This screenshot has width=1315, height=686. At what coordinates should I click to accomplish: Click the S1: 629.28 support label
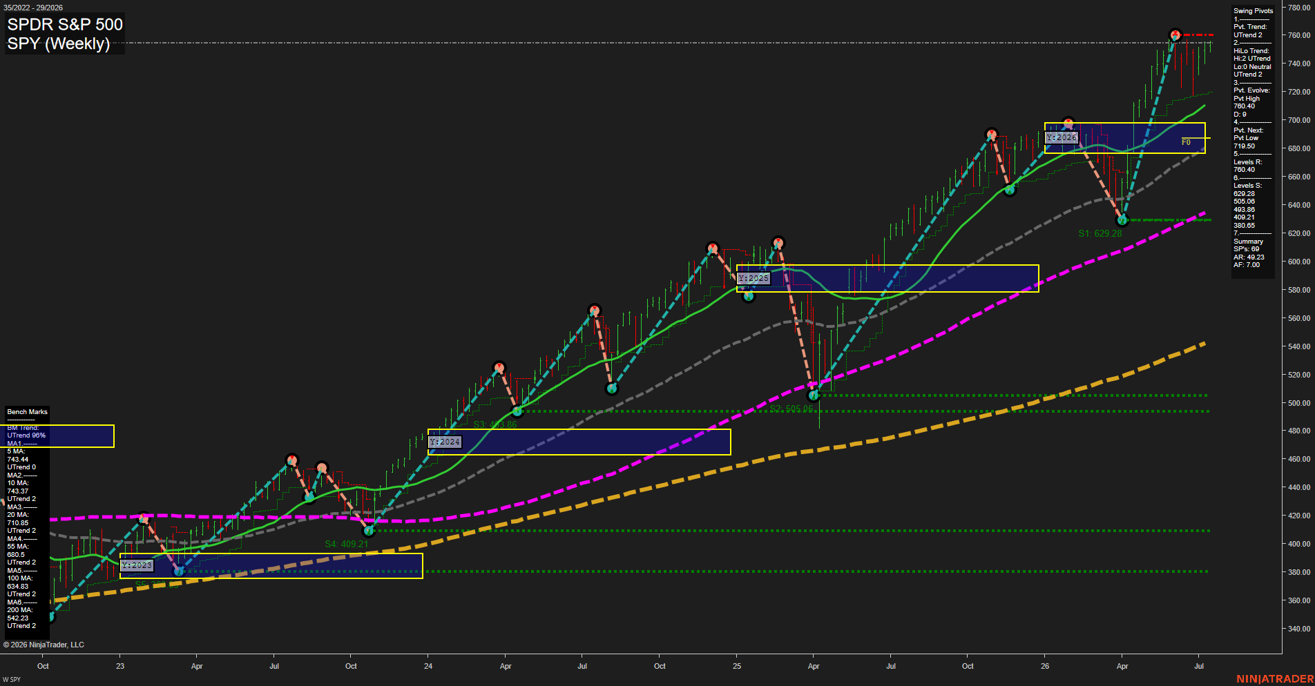click(x=1100, y=233)
